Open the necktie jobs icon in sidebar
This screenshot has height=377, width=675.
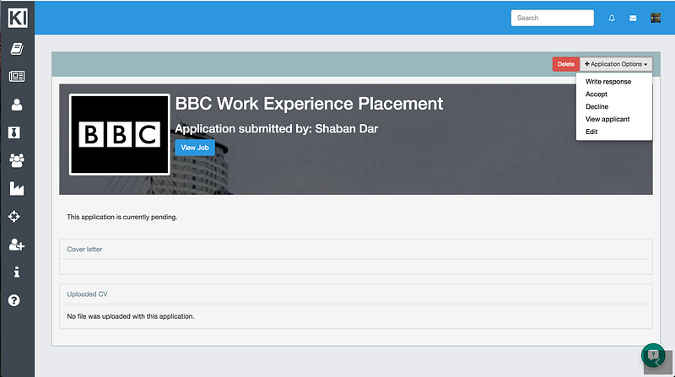click(x=14, y=132)
